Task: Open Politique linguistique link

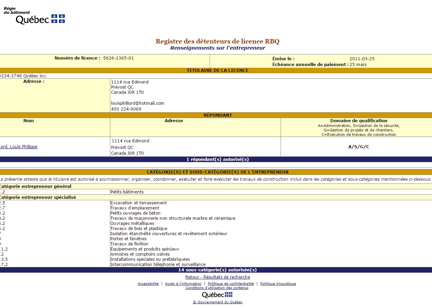Action: pos(278,284)
